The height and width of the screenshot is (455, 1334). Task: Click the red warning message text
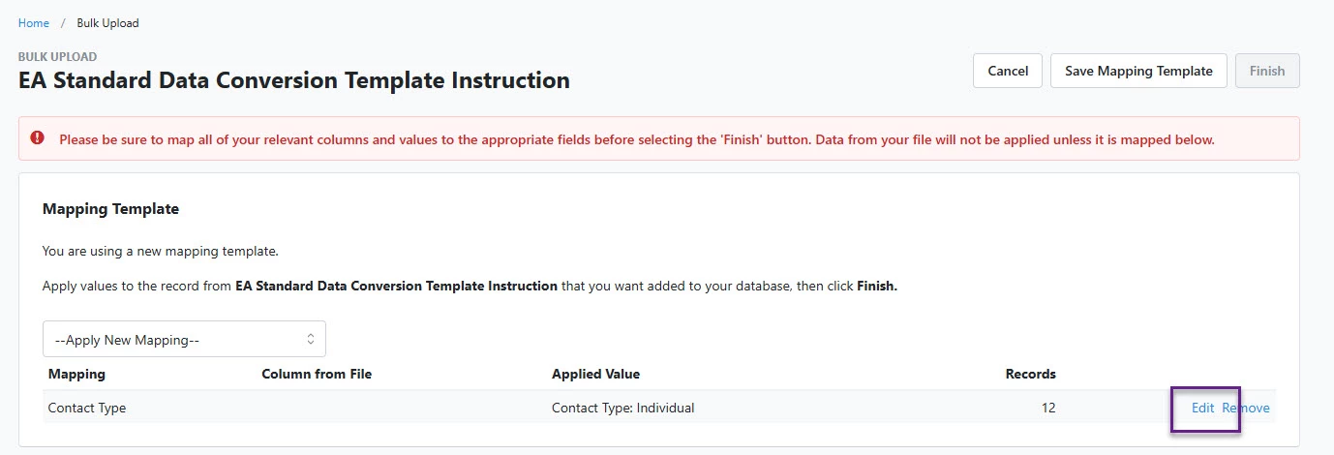[x=637, y=139]
